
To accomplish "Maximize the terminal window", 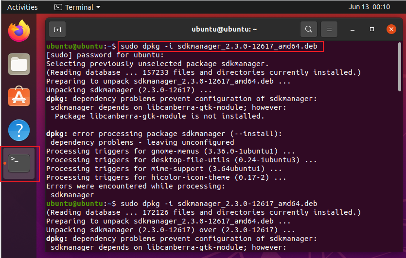I will coord(372,29).
